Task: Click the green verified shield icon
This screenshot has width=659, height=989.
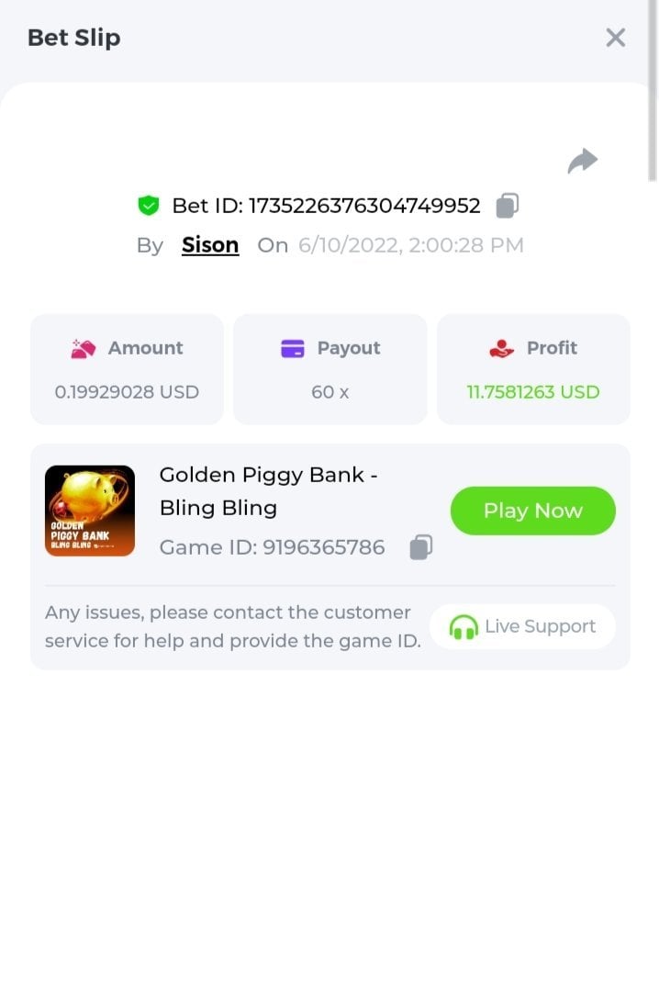Action: [148, 206]
